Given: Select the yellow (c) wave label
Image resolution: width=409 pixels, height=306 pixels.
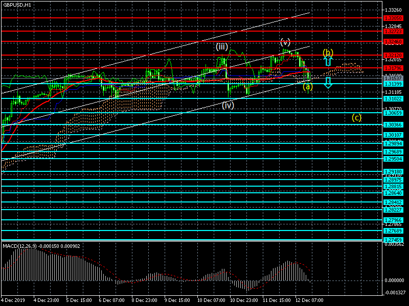Looking at the screenshot, I should click(x=356, y=117).
